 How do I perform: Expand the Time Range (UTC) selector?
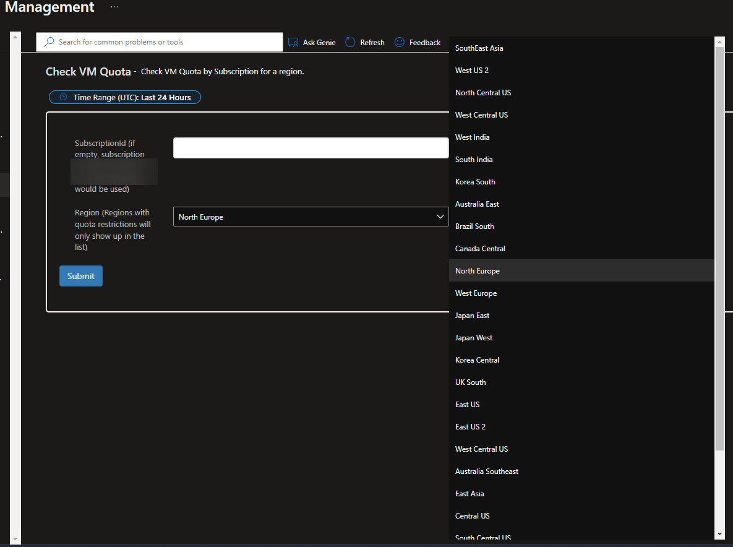point(124,97)
